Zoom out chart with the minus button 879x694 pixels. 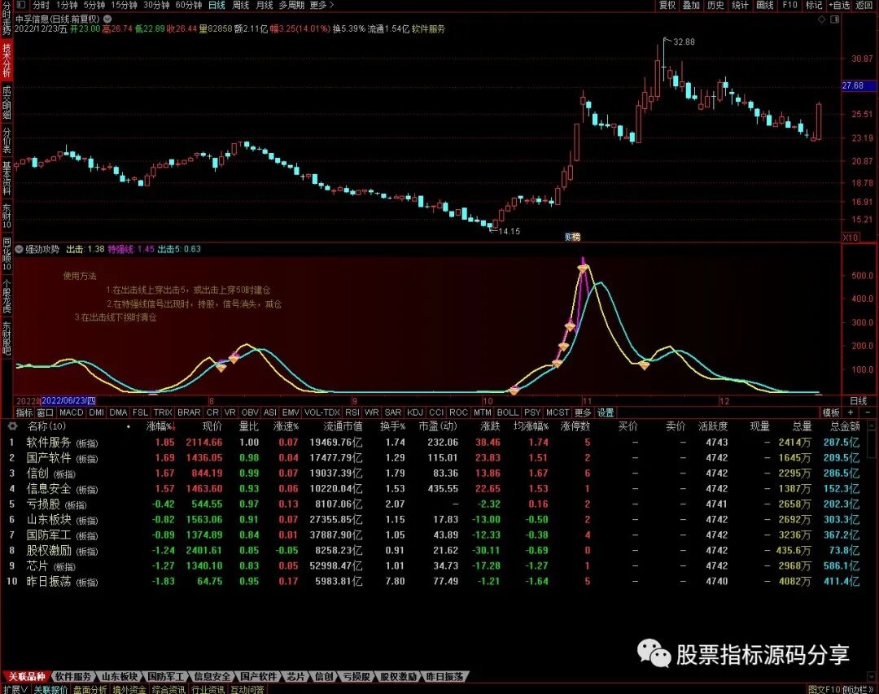[x=868, y=412]
